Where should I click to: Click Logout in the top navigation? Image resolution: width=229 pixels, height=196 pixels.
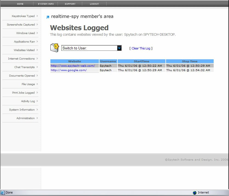coord(94,4)
